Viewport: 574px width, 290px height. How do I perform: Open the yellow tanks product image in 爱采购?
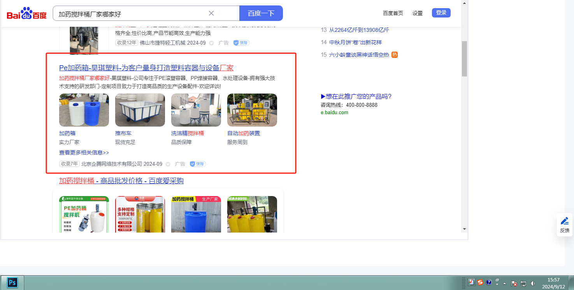252,214
